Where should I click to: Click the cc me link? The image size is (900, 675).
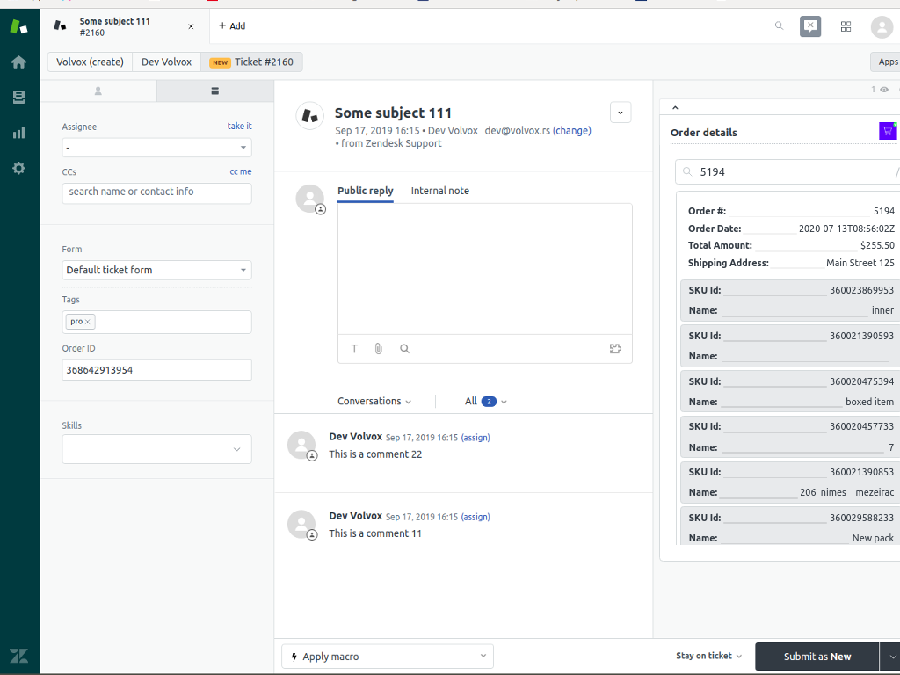click(x=241, y=171)
